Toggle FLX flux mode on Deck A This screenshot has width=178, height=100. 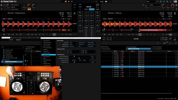click(x=17, y=34)
